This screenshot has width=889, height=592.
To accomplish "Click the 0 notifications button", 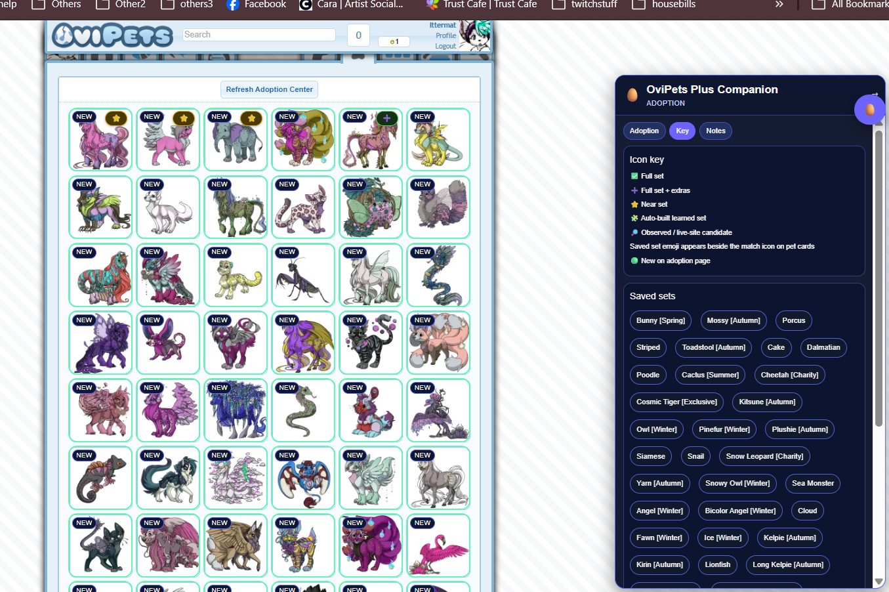I will [x=358, y=35].
